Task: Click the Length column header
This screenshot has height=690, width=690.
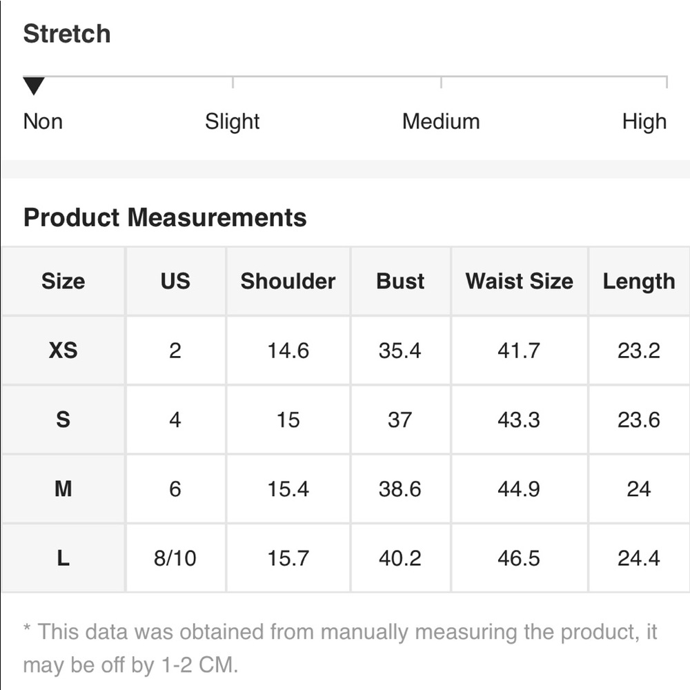Action: (639, 282)
